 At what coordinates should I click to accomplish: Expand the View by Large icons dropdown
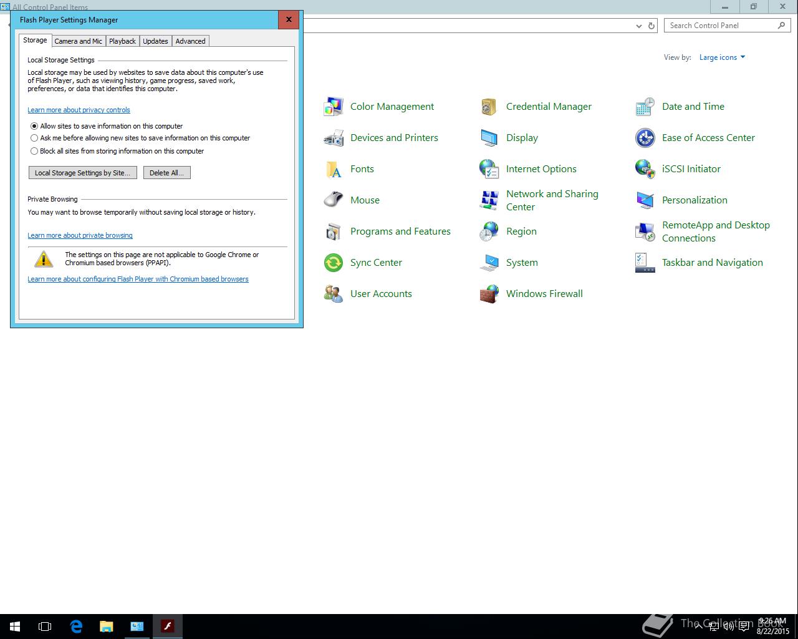(722, 57)
